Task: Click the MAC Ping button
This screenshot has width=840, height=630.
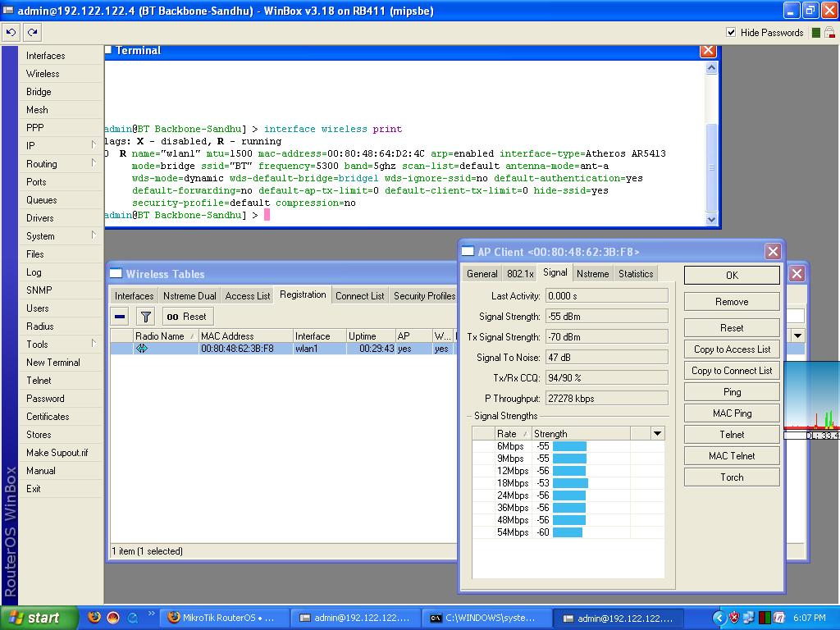Action: point(732,413)
